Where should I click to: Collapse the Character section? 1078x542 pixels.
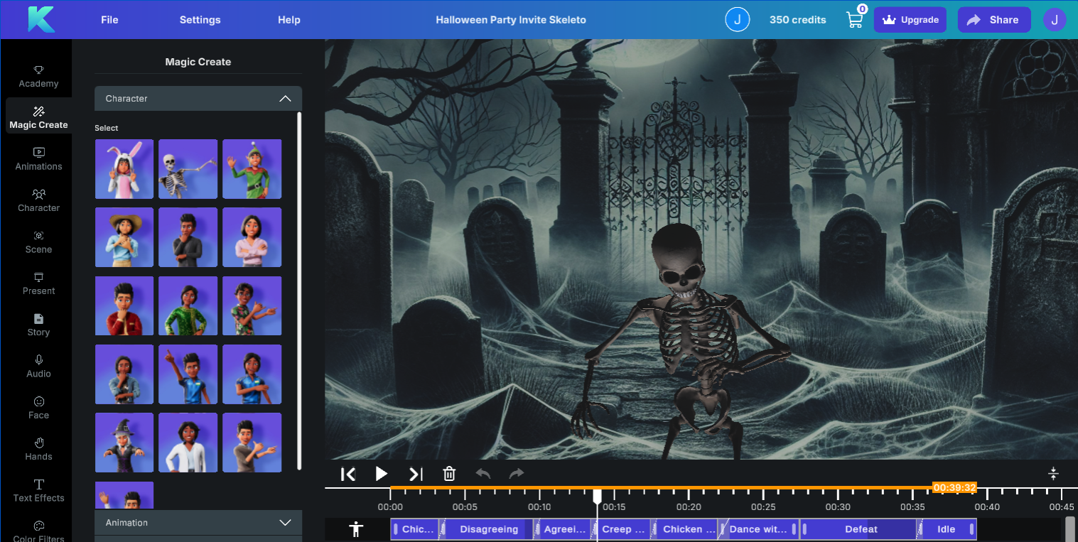[x=285, y=99]
